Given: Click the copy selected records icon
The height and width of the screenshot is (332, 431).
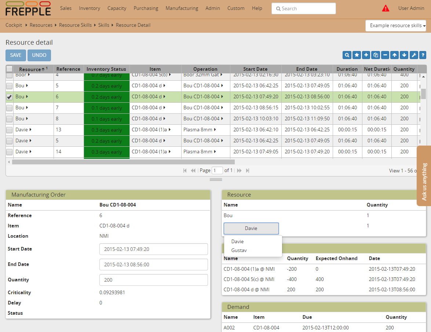Looking at the screenshot, I should coord(376,55).
